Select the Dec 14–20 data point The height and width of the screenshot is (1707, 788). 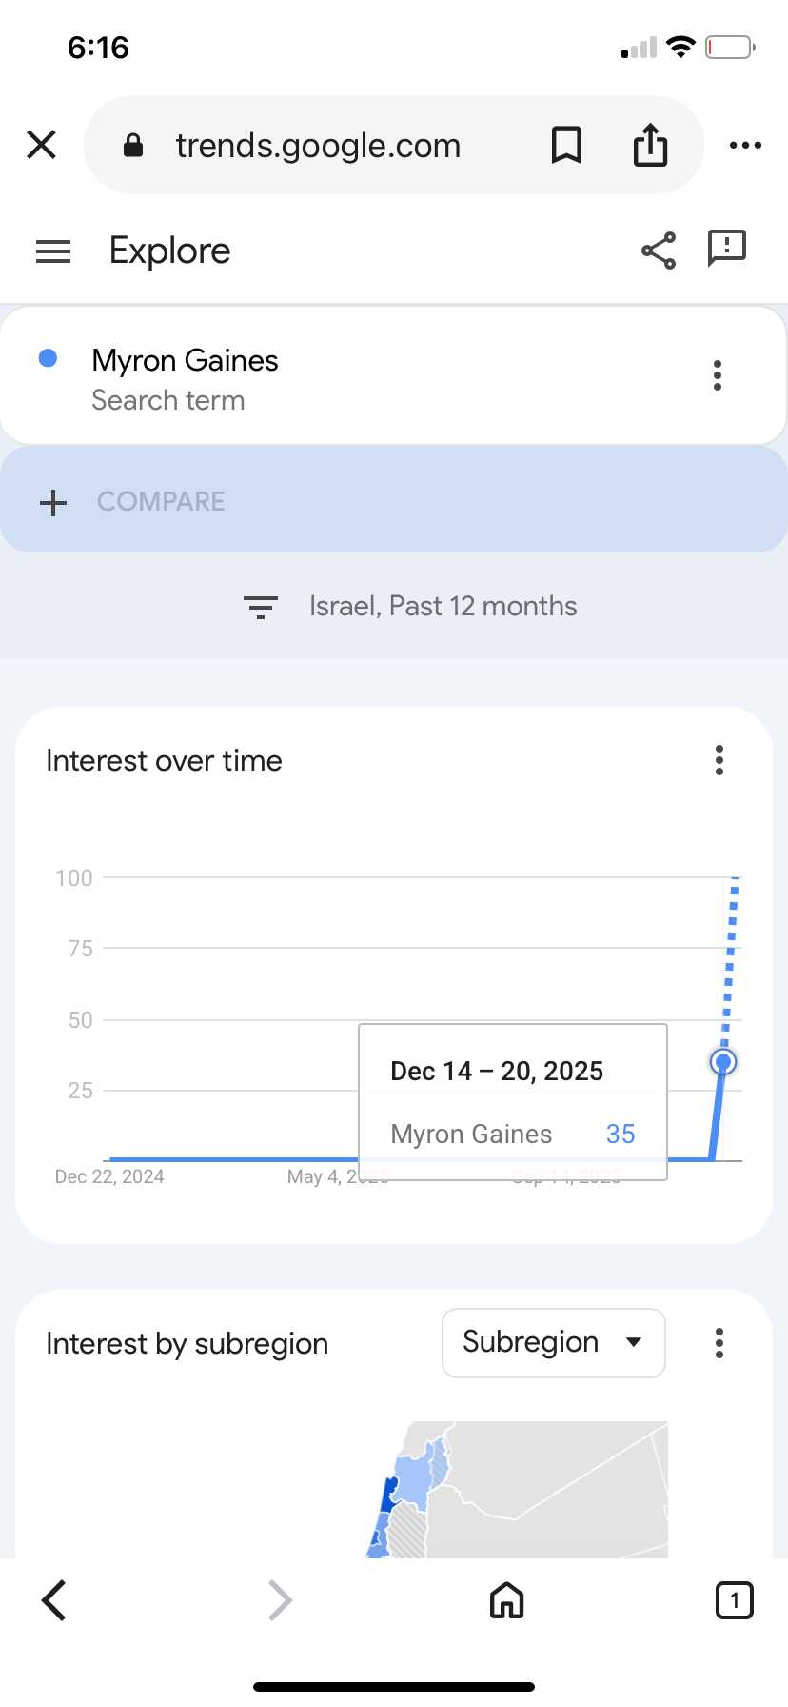point(723,1061)
